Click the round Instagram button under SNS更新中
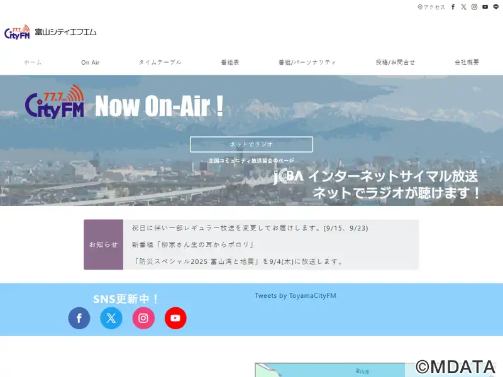The height and width of the screenshot is (377, 503). pyautogui.click(x=143, y=318)
